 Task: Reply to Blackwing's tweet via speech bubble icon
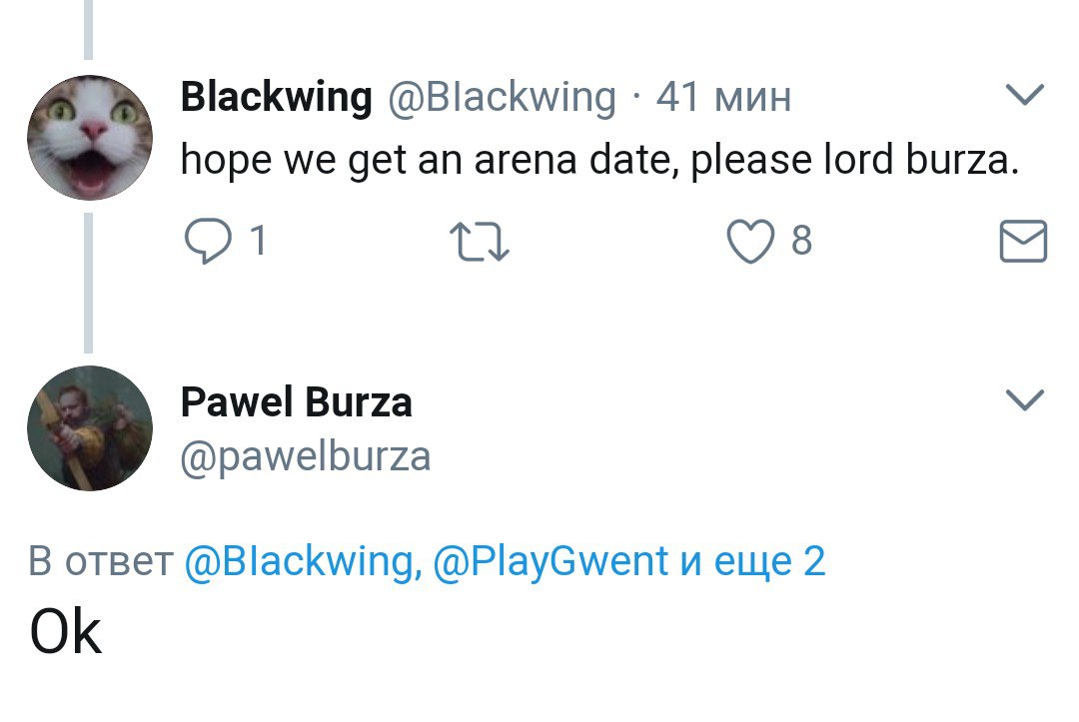(x=208, y=242)
